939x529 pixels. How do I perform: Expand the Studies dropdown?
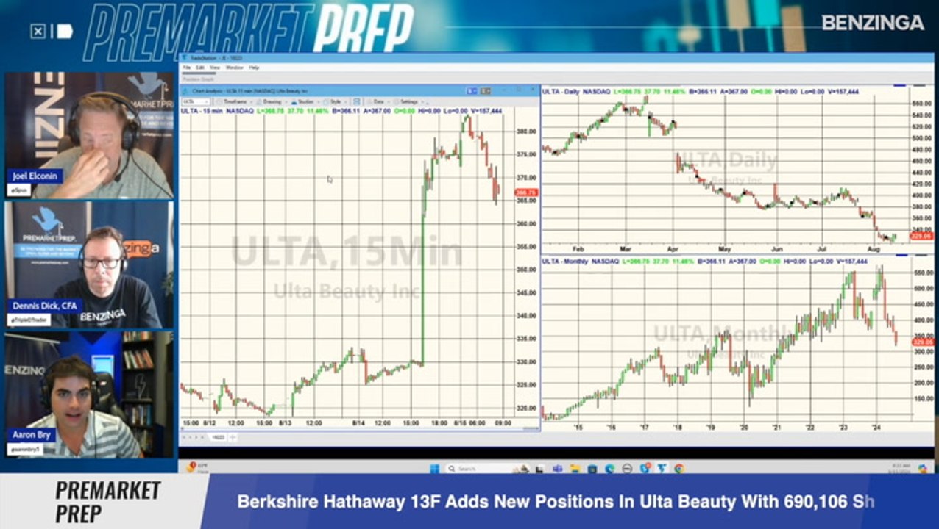[304, 101]
